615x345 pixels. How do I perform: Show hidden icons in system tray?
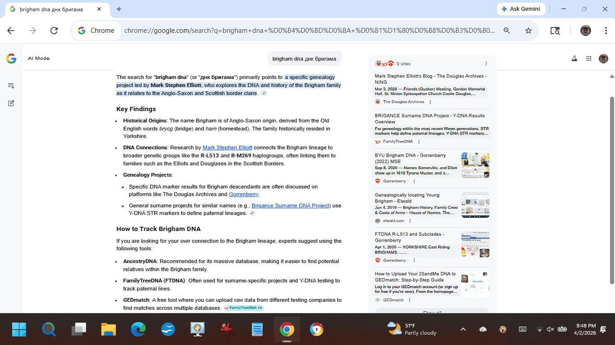pos(463,329)
